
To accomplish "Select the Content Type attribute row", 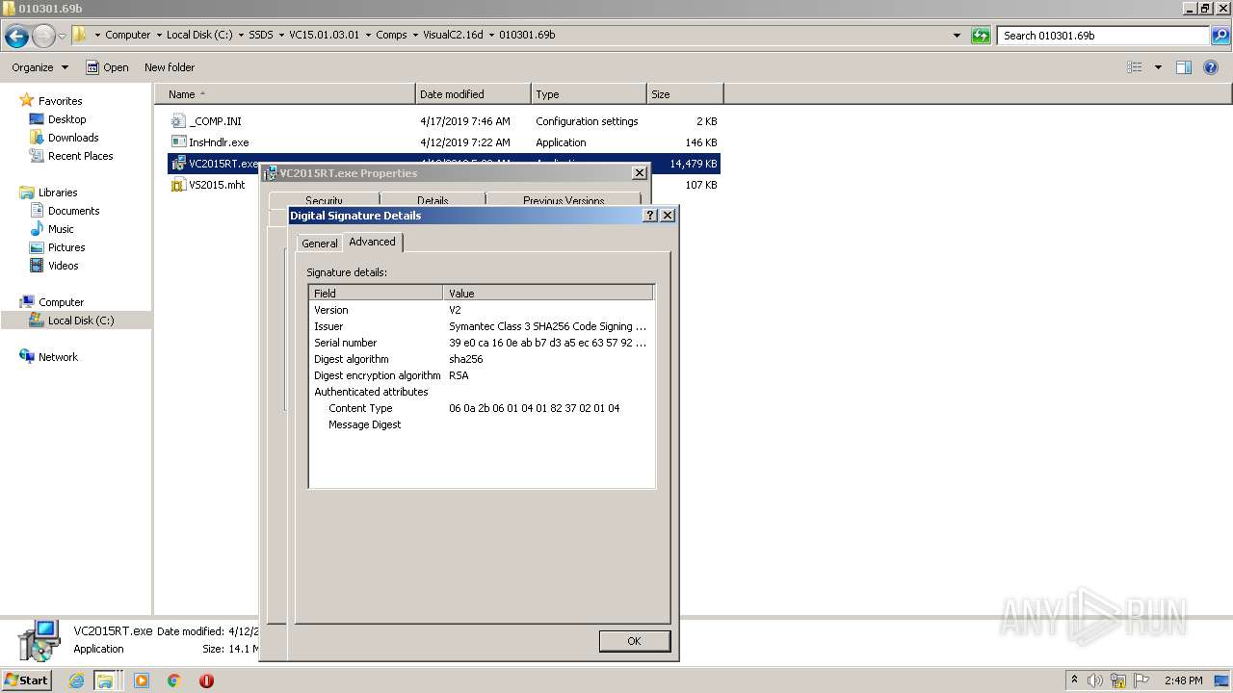I will 482,408.
